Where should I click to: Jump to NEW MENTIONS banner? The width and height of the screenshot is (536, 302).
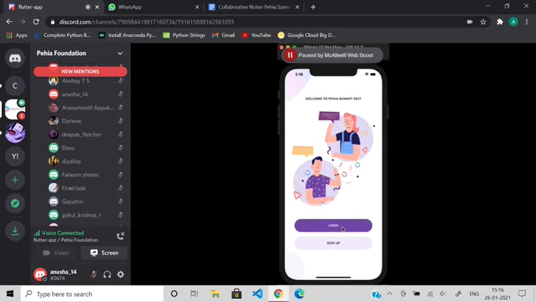[80, 72]
